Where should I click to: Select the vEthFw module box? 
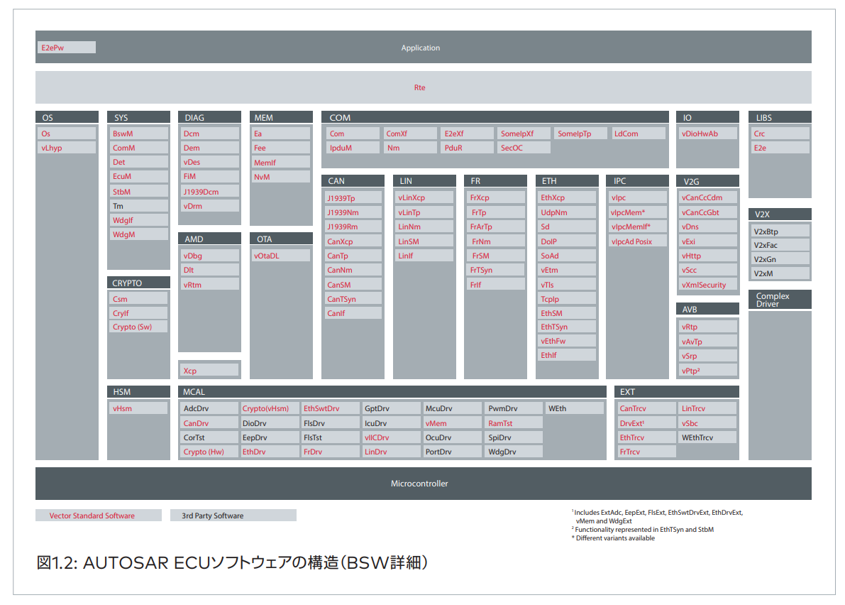point(567,341)
